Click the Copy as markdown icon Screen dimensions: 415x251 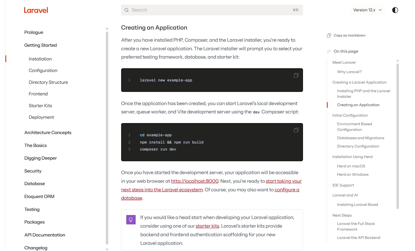click(329, 35)
